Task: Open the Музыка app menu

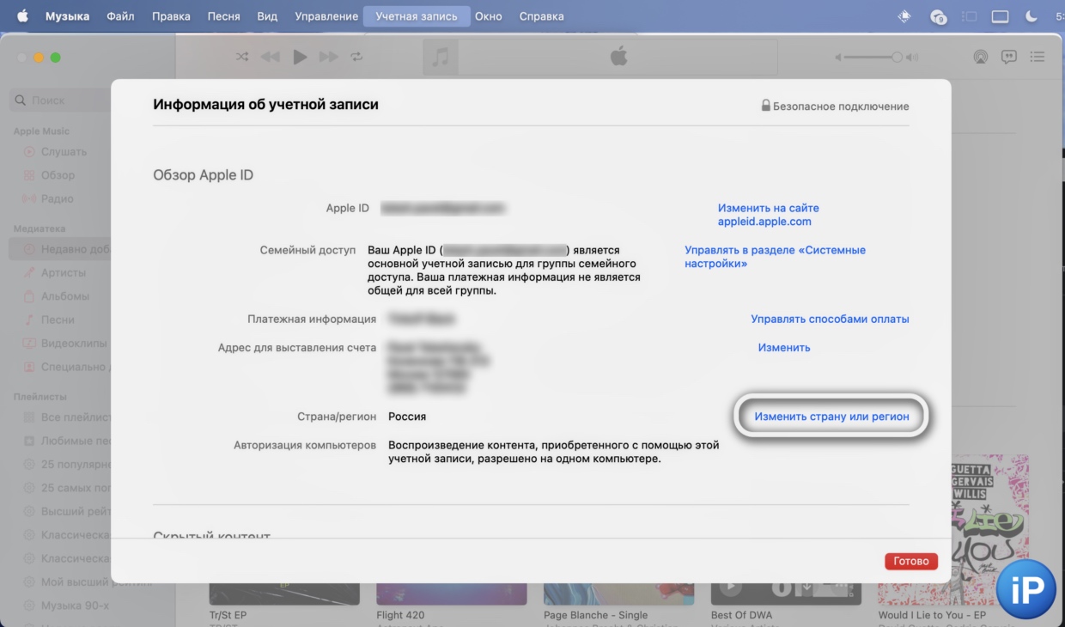Action: click(67, 16)
